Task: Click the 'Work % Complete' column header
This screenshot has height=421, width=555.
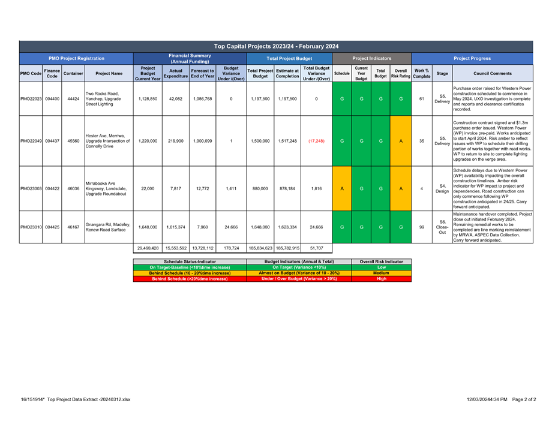Action: pos(422,74)
